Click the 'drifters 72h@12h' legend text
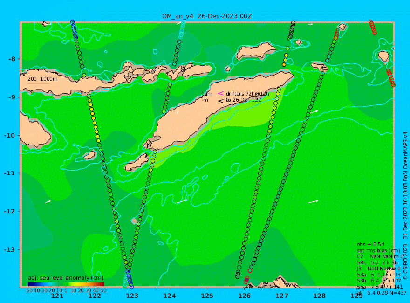 (x=247, y=94)
